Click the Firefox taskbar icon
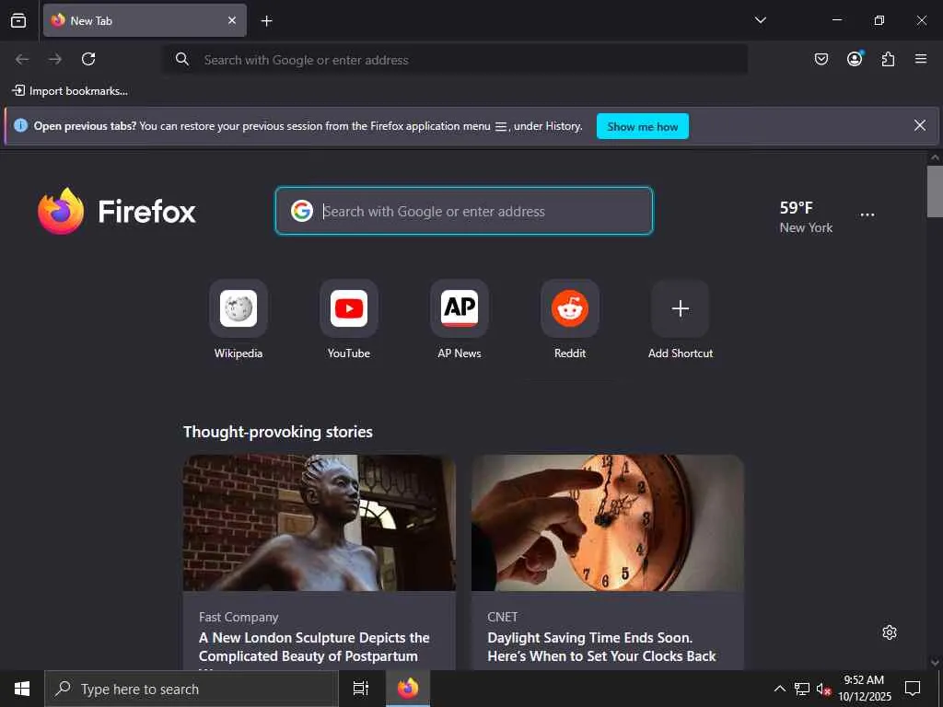The width and height of the screenshot is (943, 707). point(408,689)
